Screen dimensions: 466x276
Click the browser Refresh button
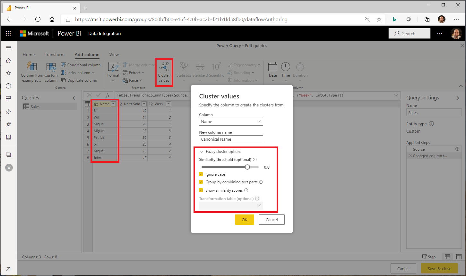(x=38, y=19)
